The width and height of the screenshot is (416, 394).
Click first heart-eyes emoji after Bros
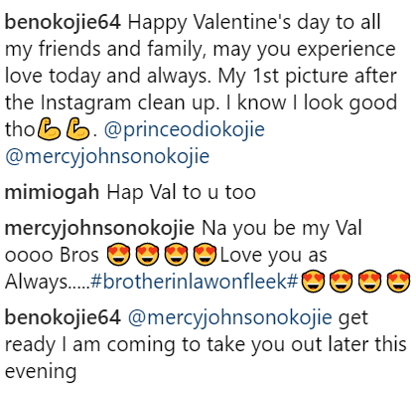(x=119, y=255)
